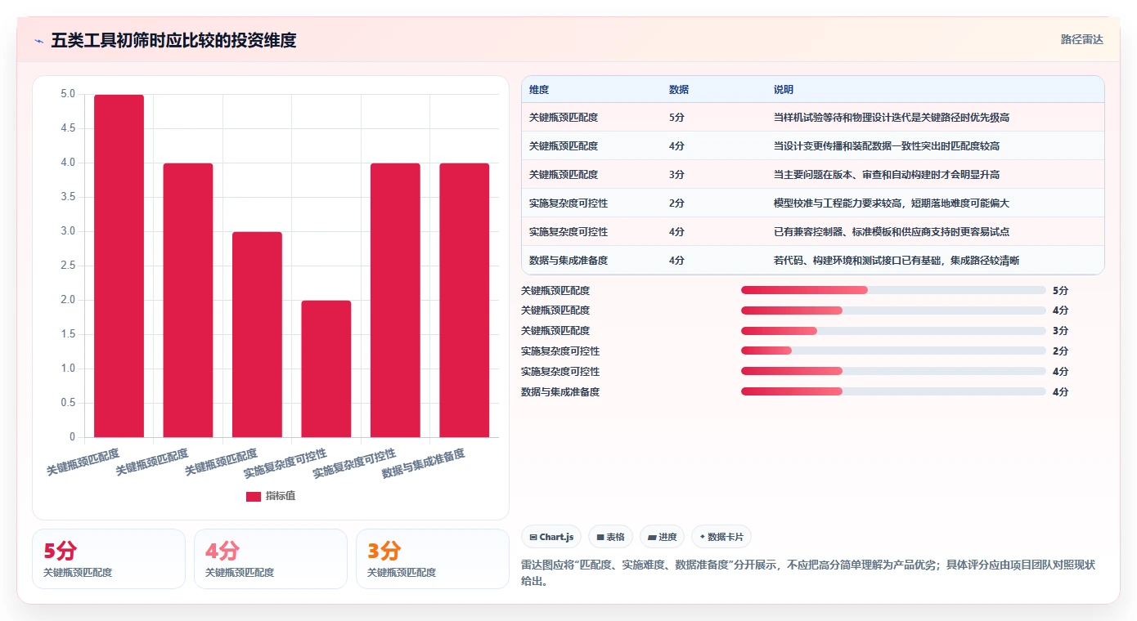The width and height of the screenshot is (1137, 621).
Task: Toggle the 指标值 legend swatch under the chart
Action: pos(254,496)
